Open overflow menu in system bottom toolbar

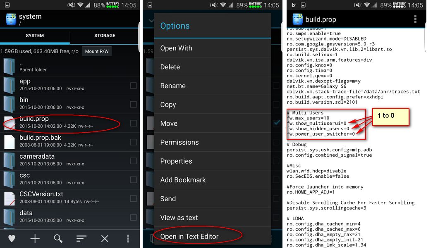coord(128,238)
